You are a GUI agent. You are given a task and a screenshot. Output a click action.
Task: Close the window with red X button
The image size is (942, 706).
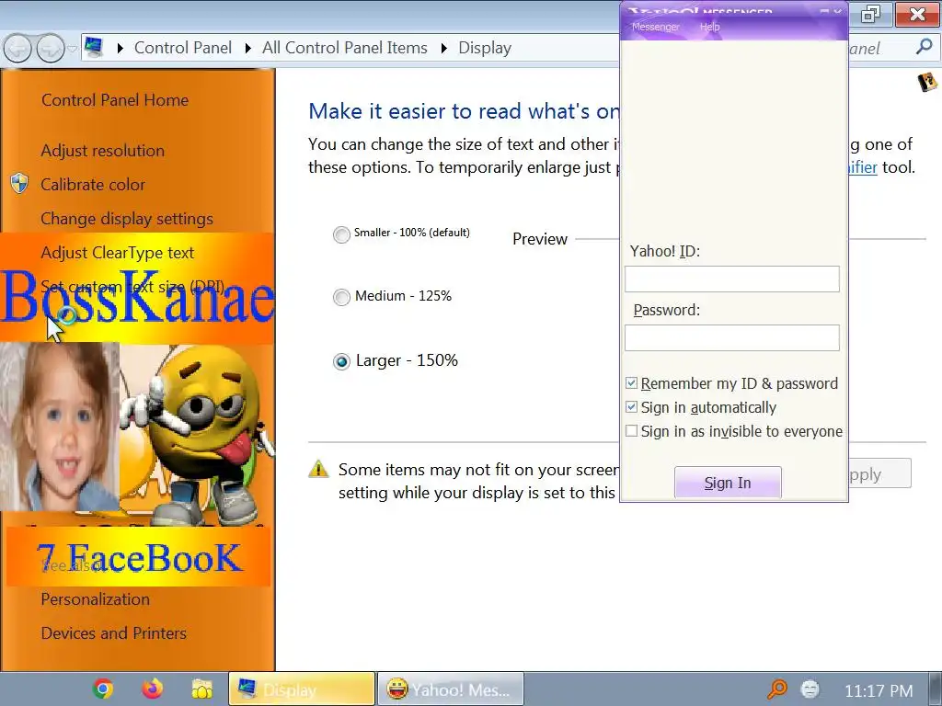(917, 13)
